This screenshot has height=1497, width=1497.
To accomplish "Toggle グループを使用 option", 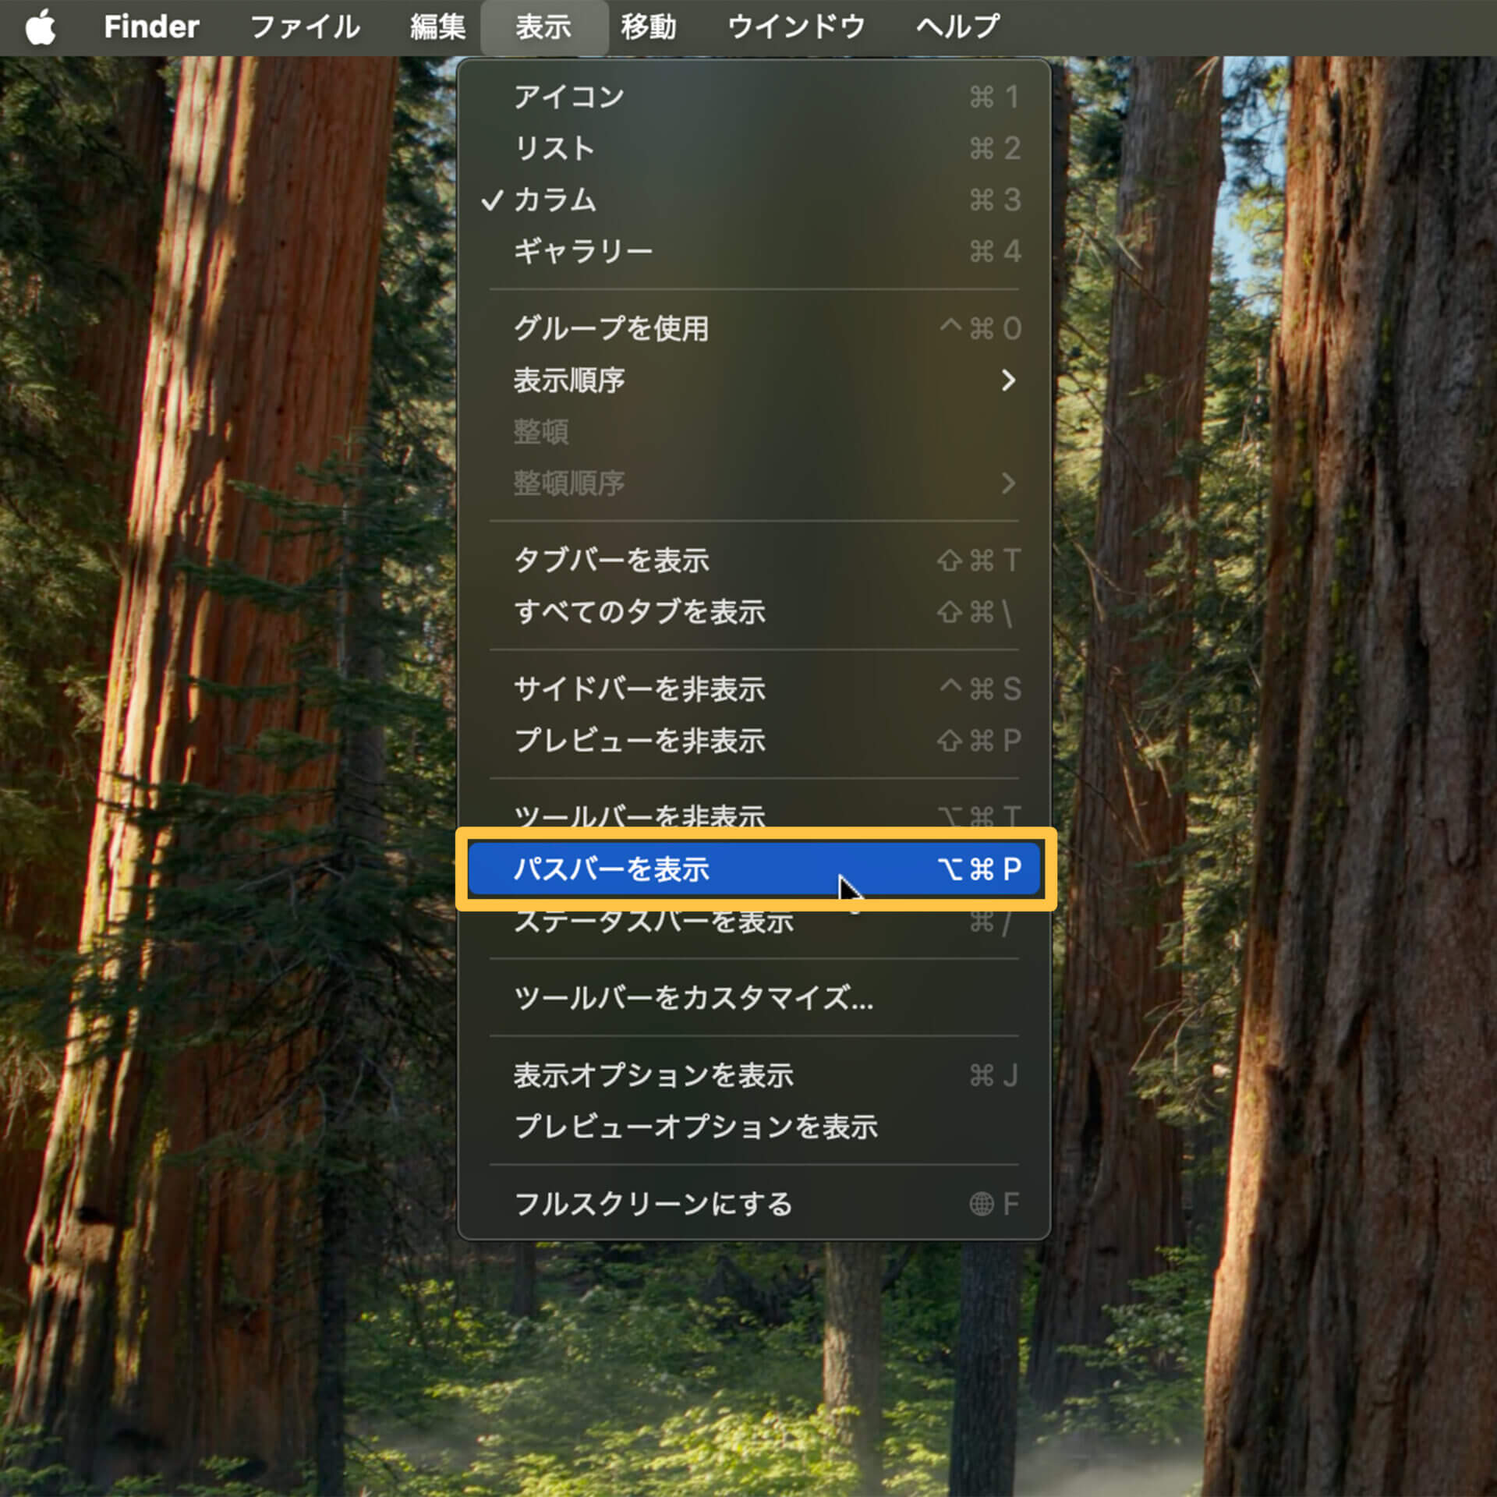I will (x=754, y=328).
